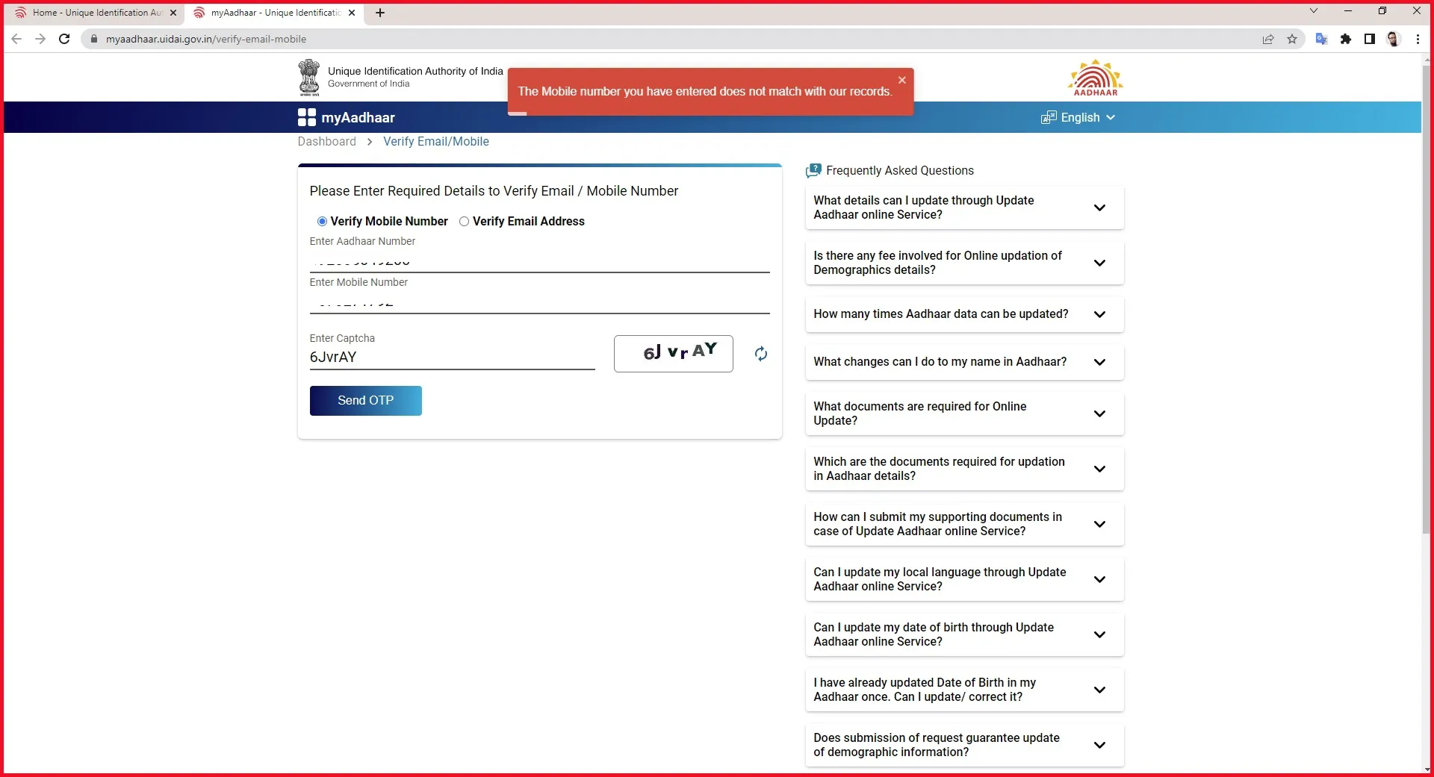Screen dimensions: 1434x777
Task: Select Verify Email Address radio button
Action: (x=464, y=222)
